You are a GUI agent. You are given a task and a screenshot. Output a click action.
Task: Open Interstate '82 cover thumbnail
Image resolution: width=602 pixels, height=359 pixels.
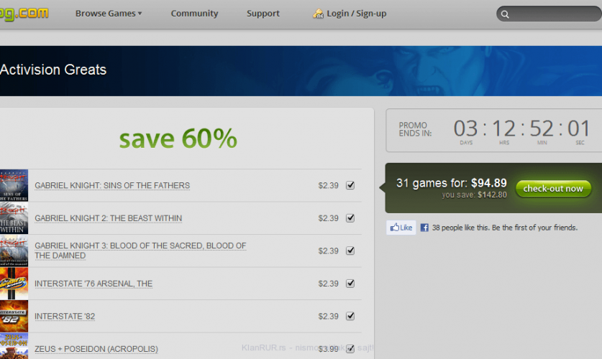click(x=14, y=316)
